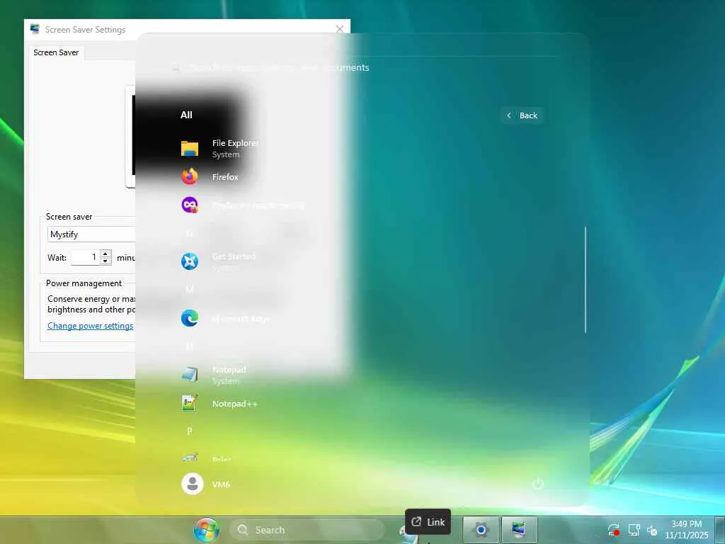Image resolution: width=725 pixels, height=544 pixels.
Task: Click the taskbar Search box
Action: (307, 530)
